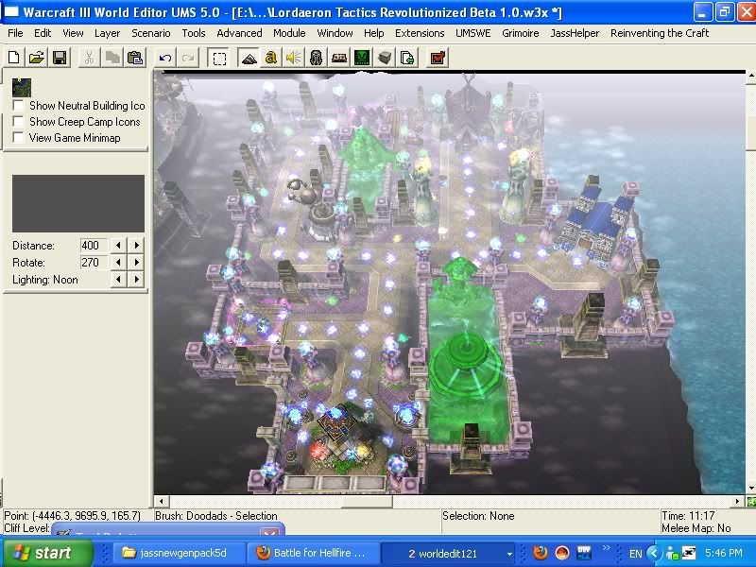
Task: Launch Test Map red icon
Action: (x=438, y=58)
